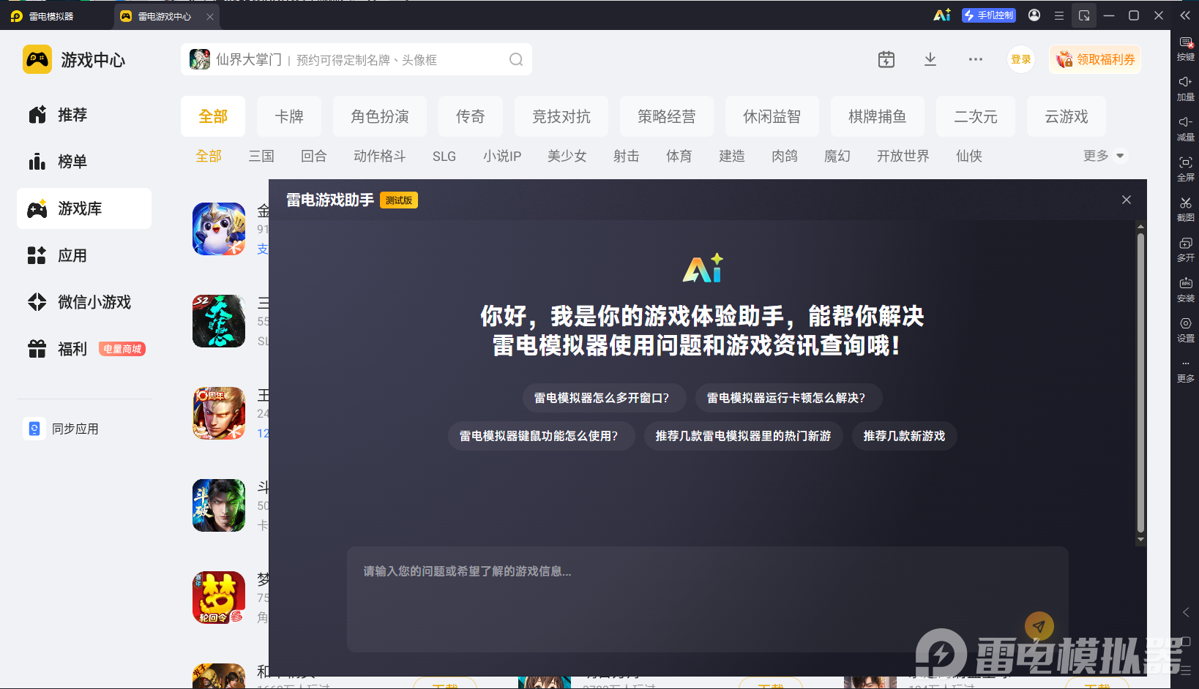The height and width of the screenshot is (689, 1199).
Task: Show 更多 tools in right sidebar
Action: (x=1186, y=371)
